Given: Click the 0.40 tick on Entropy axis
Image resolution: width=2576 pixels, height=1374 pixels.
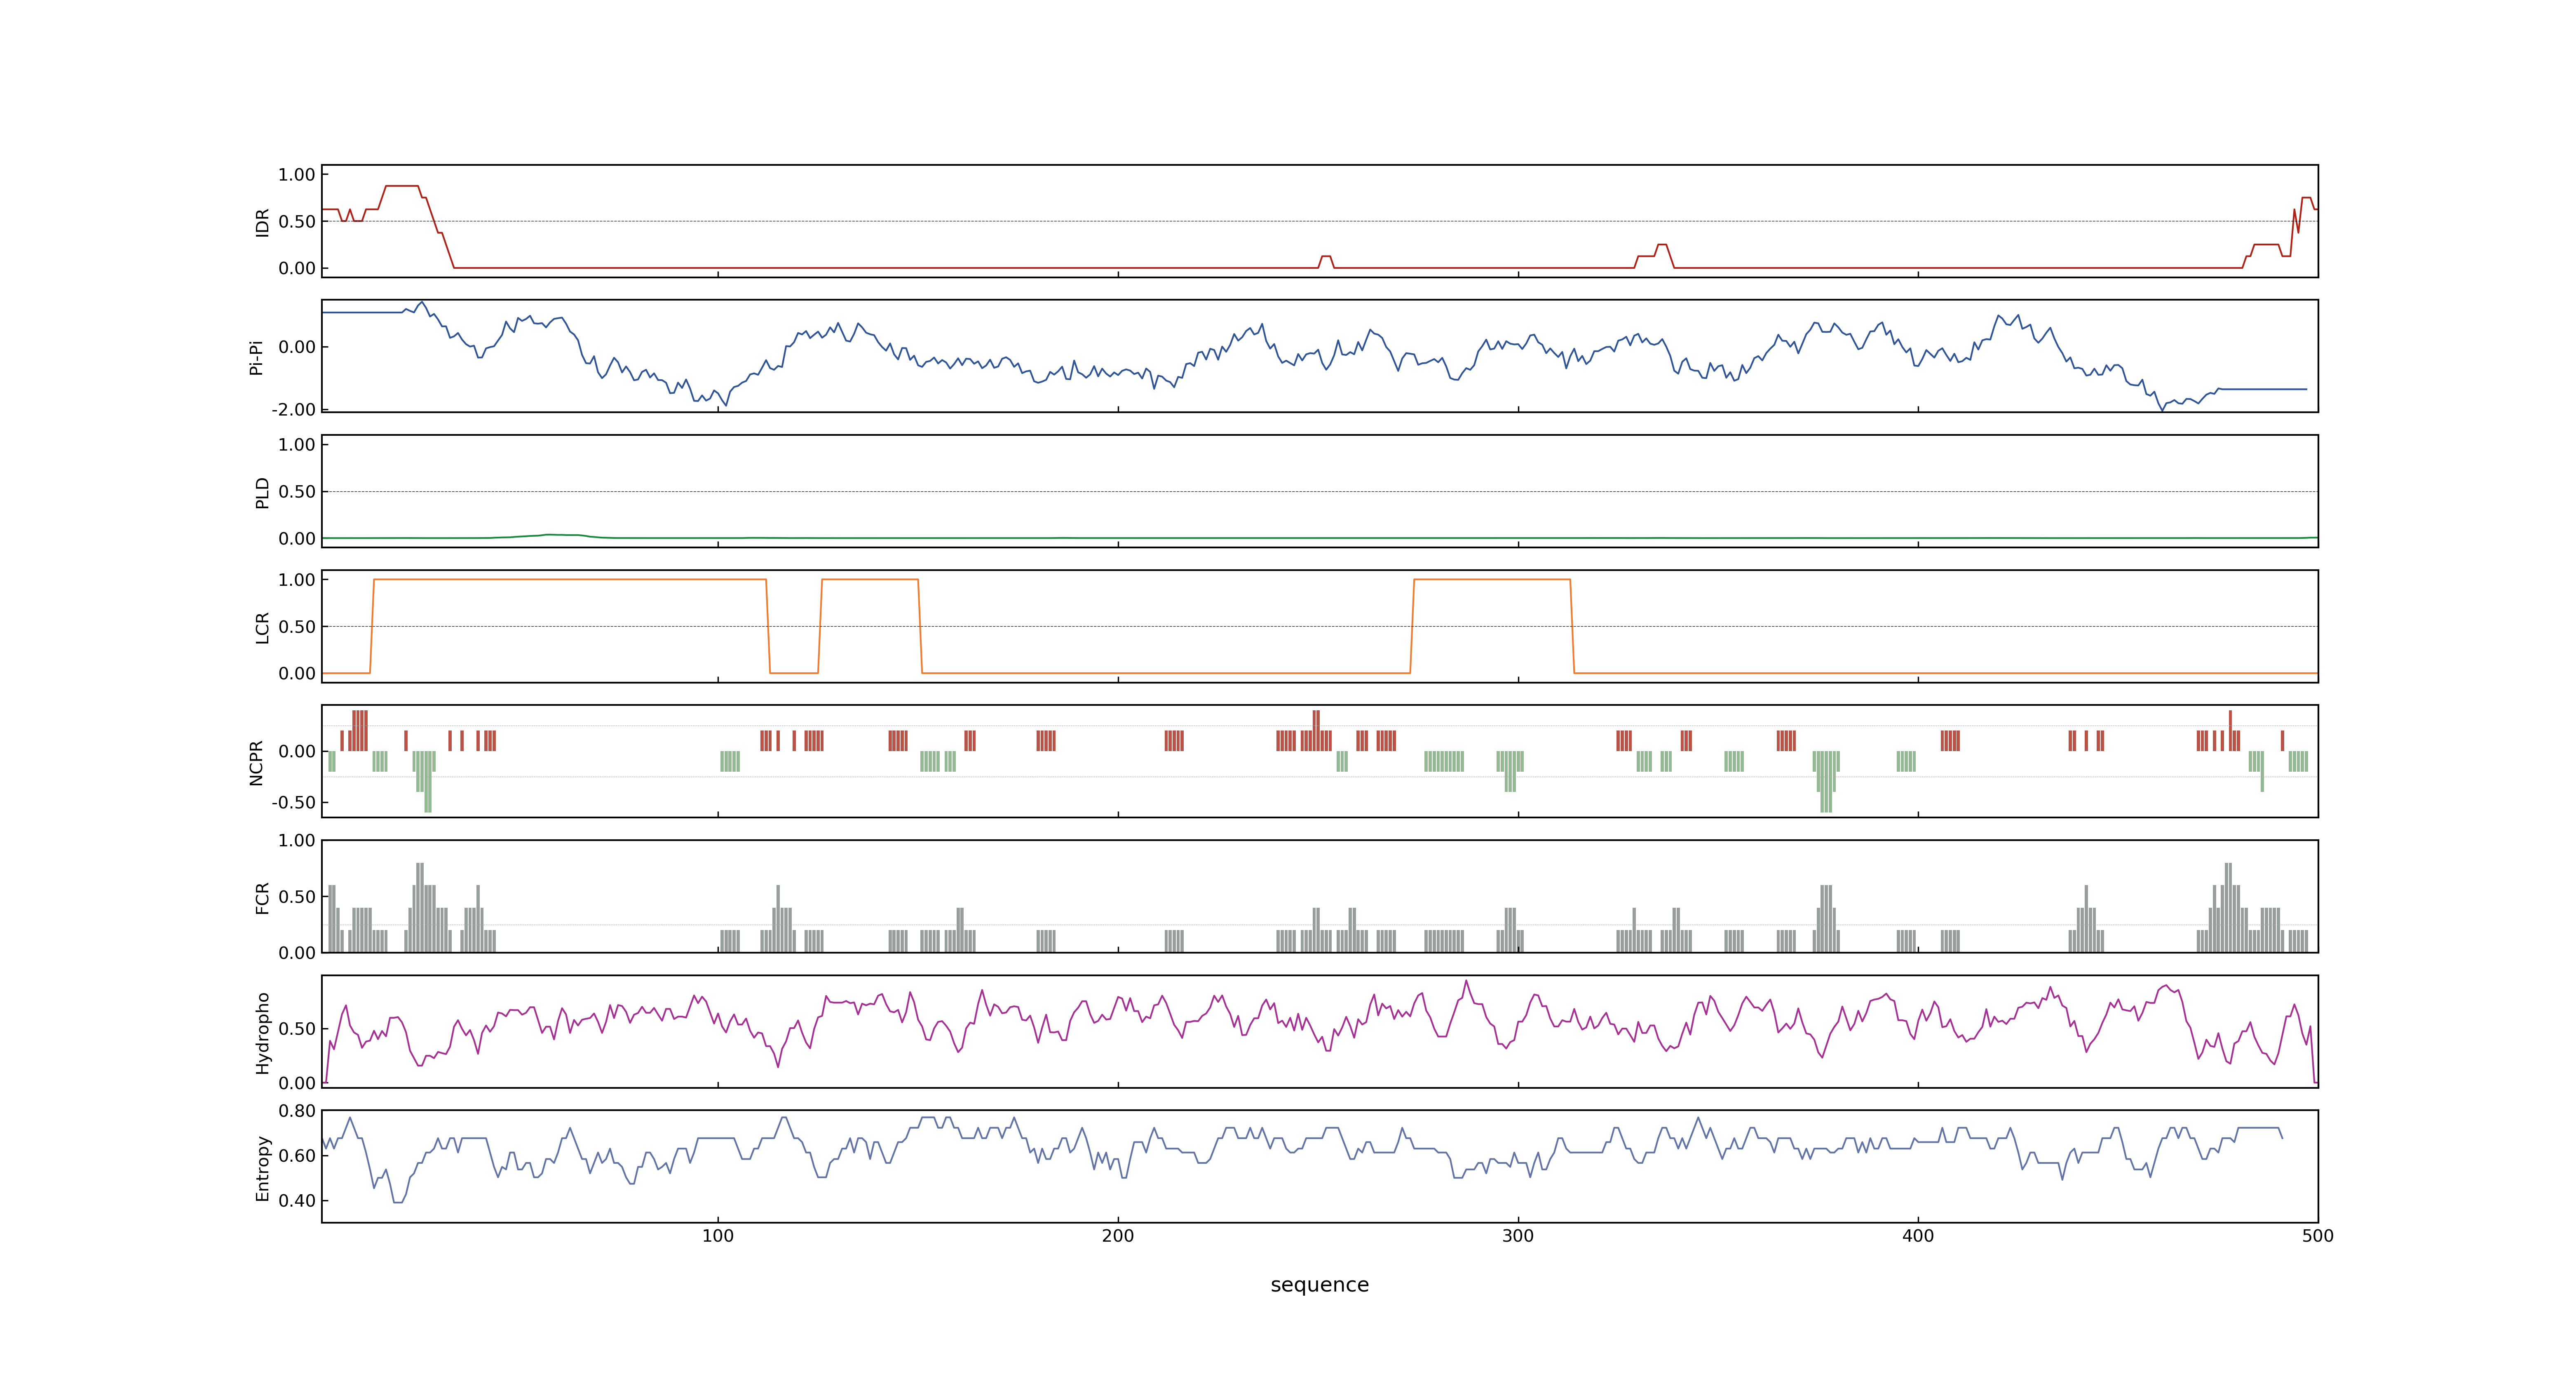Looking at the screenshot, I should [x=297, y=1201].
